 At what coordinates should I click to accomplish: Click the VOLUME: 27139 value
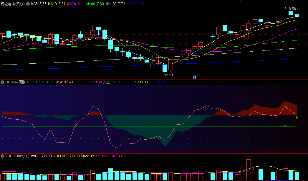point(66,156)
